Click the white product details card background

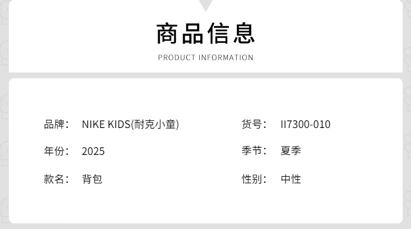(206, 151)
